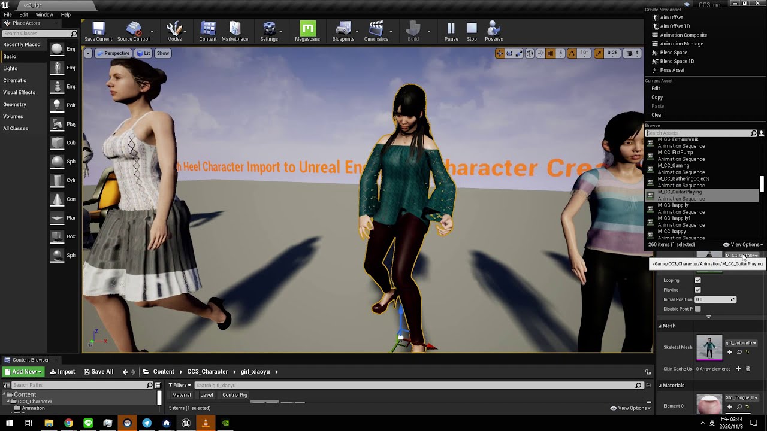Select the All Classes category
The height and width of the screenshot is (431, 767).
16,128
